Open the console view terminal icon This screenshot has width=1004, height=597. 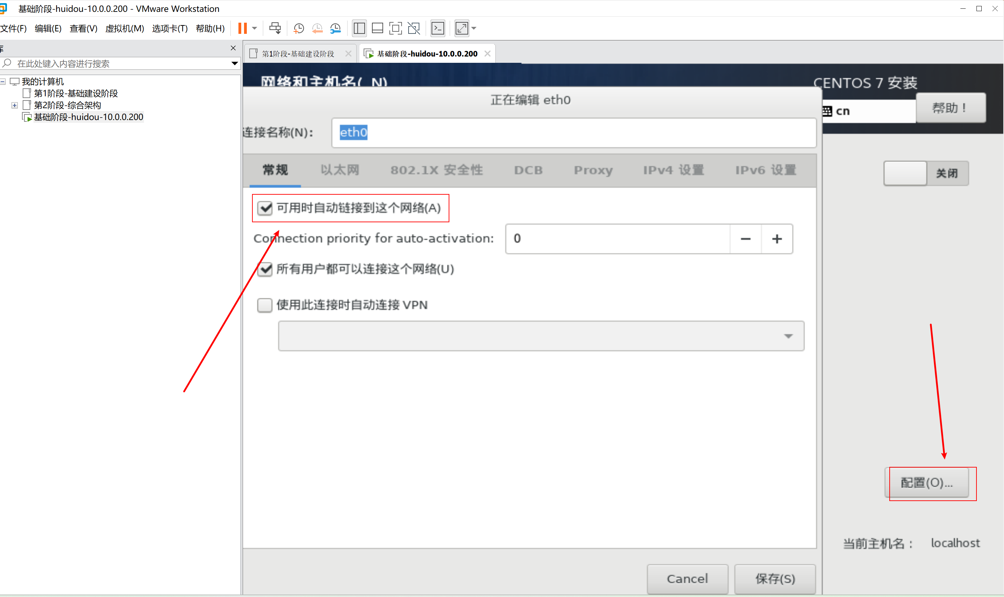438,28
